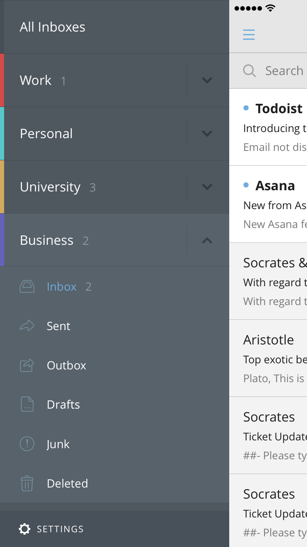Open the Todoist email
This screenshot has width=307, height=547.
point(275,127)
